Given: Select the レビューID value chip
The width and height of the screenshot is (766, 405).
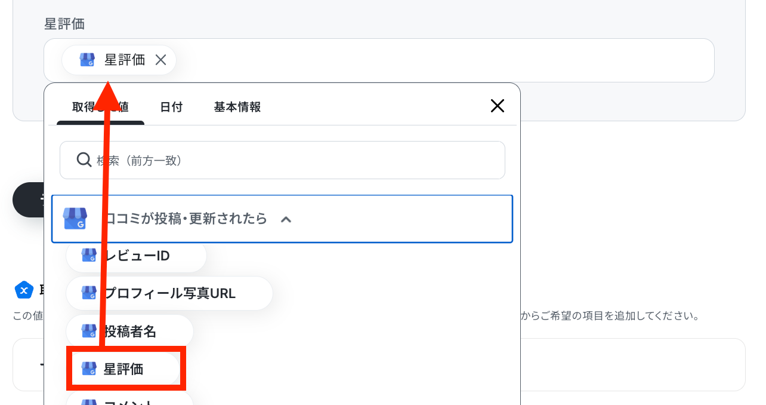Looking at the screenshot, I should tap(136, 256).
